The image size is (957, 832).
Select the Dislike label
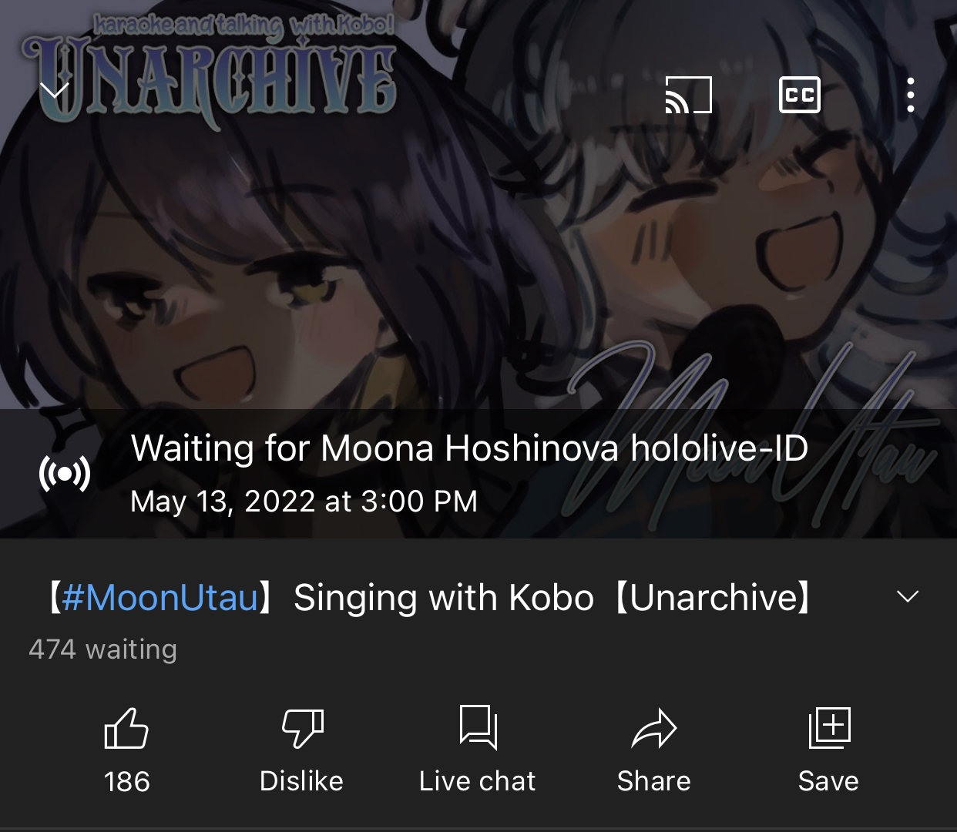301,781
